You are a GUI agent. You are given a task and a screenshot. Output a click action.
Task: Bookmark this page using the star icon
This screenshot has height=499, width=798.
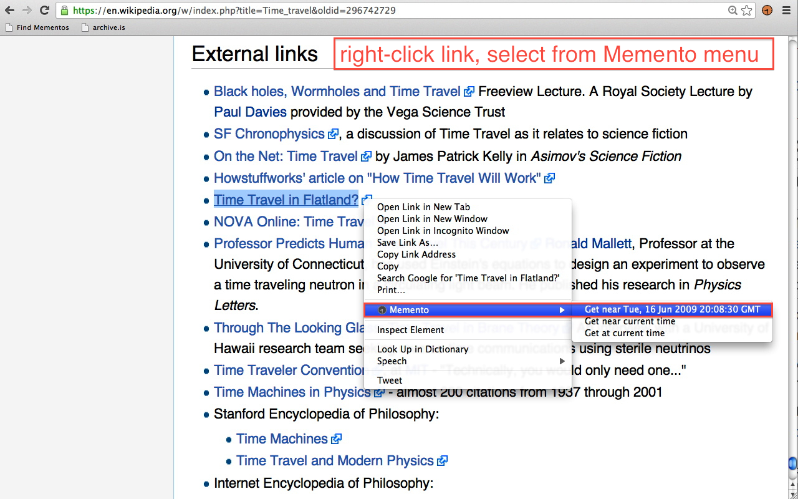(746, 11)
